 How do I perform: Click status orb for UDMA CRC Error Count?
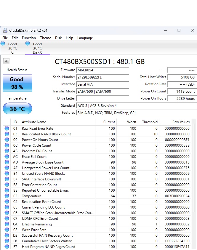tap(7, 219)
